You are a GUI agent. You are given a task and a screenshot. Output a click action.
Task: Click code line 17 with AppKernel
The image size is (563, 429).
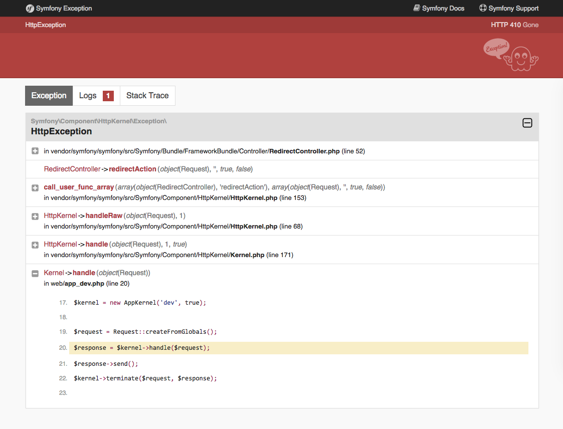coord(140,303)
